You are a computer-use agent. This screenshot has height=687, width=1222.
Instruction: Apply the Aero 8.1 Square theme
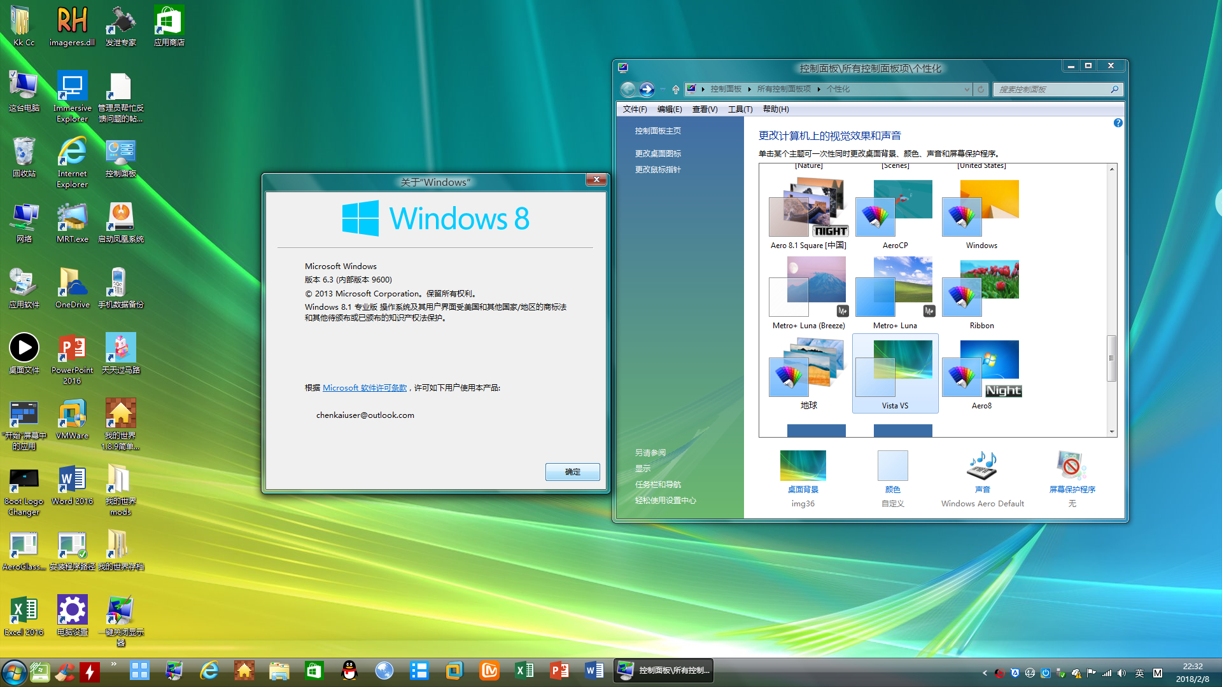click(808, 214)
